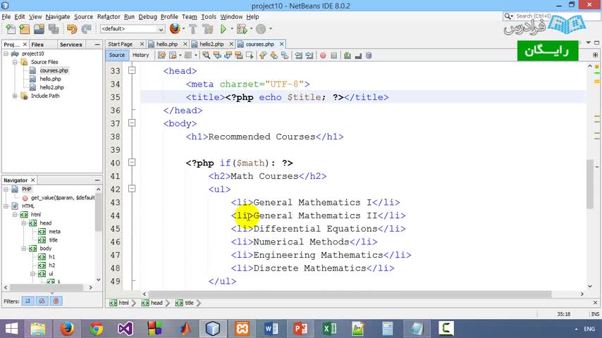Collapse the project10 tree node
The width and height of the screenshot is (602, 338).
tap(6, 54)
